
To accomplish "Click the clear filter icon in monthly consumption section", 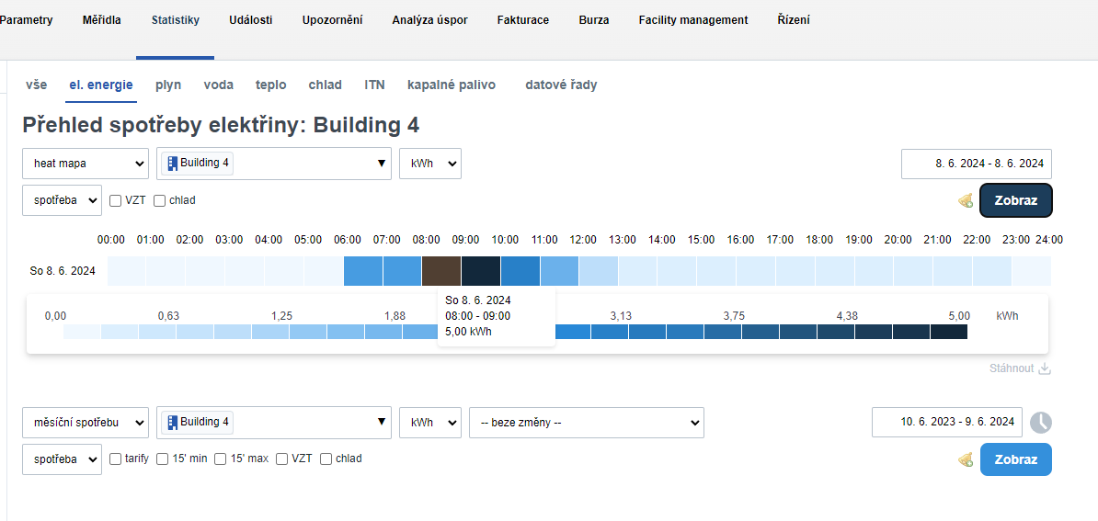I will point(966,459).
